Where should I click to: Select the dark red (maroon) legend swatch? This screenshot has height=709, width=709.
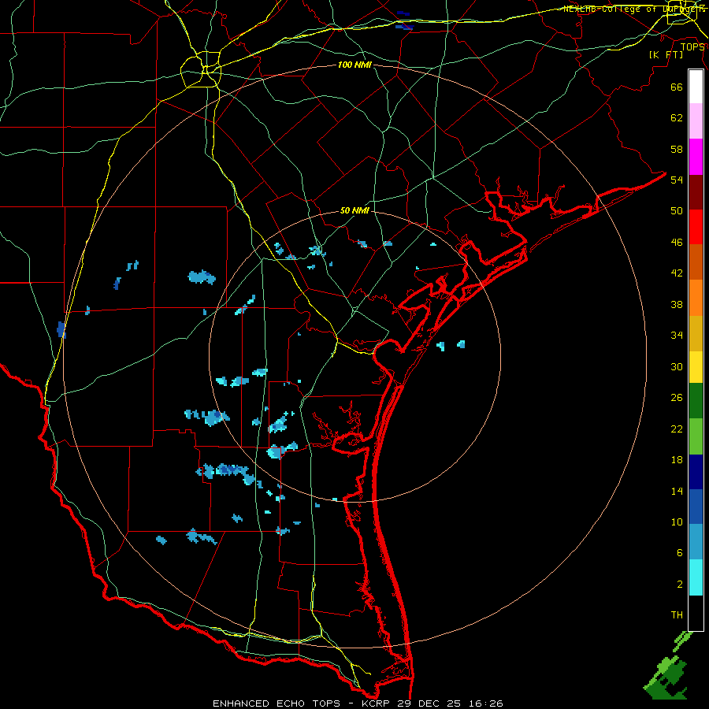click(696, 193)
